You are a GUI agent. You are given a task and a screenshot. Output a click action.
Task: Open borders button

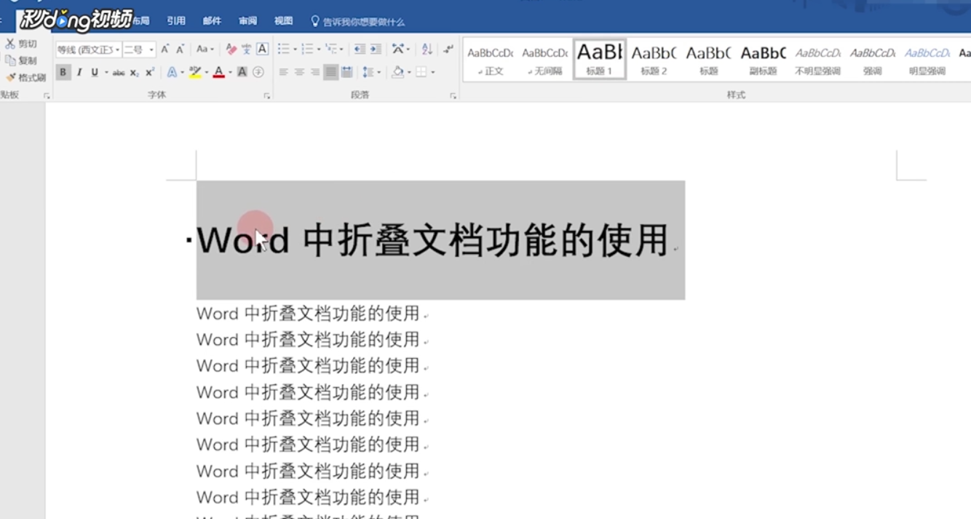pos(421,72)
